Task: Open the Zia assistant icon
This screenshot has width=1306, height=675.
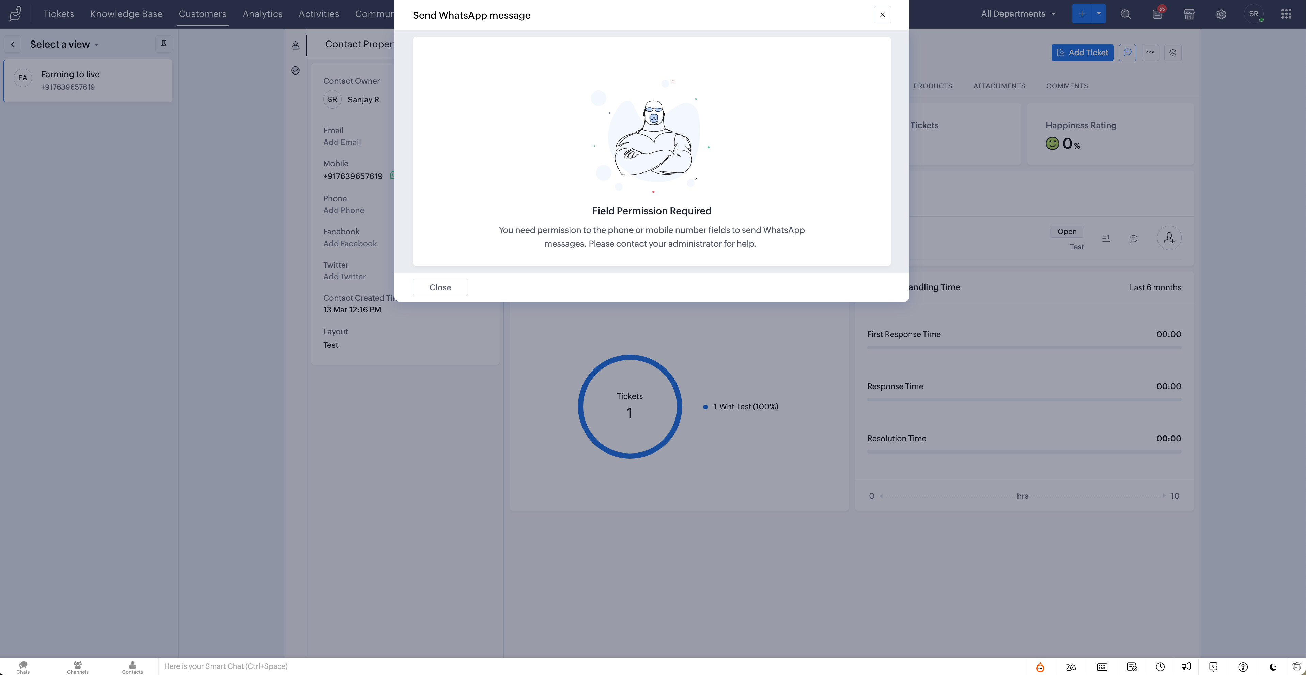Action: [x=1071, y=667]
